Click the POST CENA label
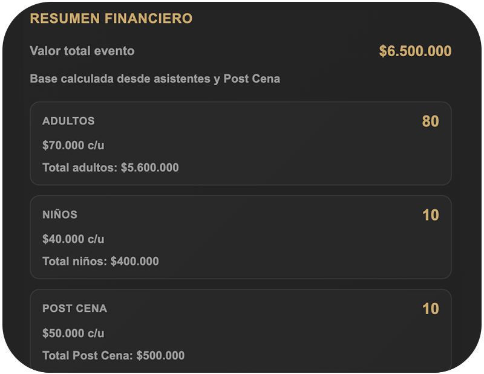 [x=74, y=308]
